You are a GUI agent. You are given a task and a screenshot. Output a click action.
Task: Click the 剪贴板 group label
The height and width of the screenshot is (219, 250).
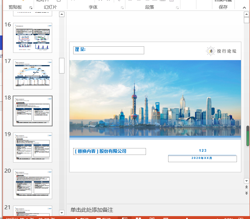[15, 7]
